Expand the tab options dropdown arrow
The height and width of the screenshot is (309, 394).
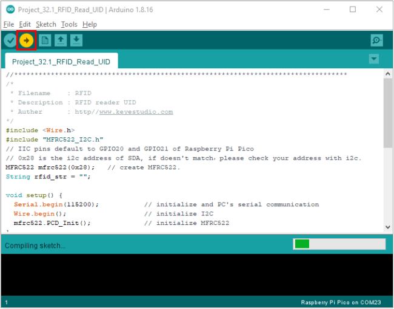[374, 59]
